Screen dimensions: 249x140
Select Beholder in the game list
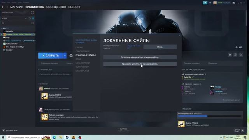pos(10,31)
